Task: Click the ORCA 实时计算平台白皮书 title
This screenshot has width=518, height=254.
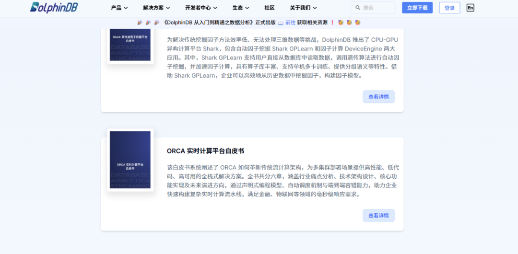Action: coord(205,151)
